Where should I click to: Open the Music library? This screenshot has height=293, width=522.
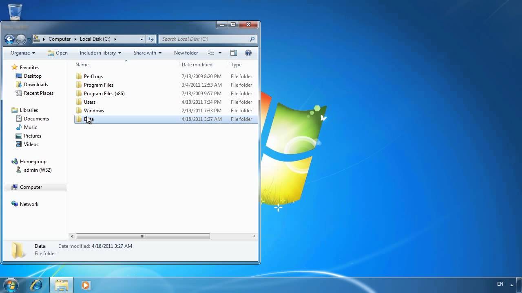(31, 127)
